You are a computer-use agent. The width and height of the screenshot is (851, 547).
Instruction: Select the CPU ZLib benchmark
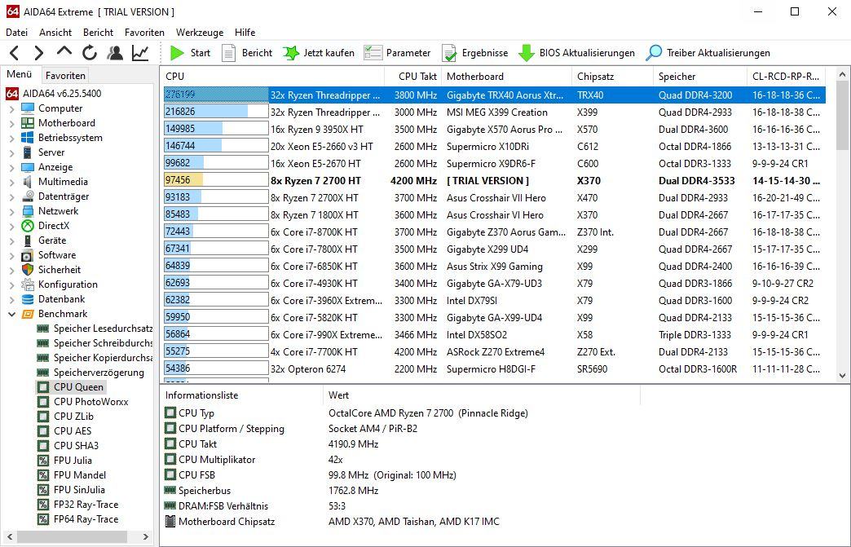[65, 417]
